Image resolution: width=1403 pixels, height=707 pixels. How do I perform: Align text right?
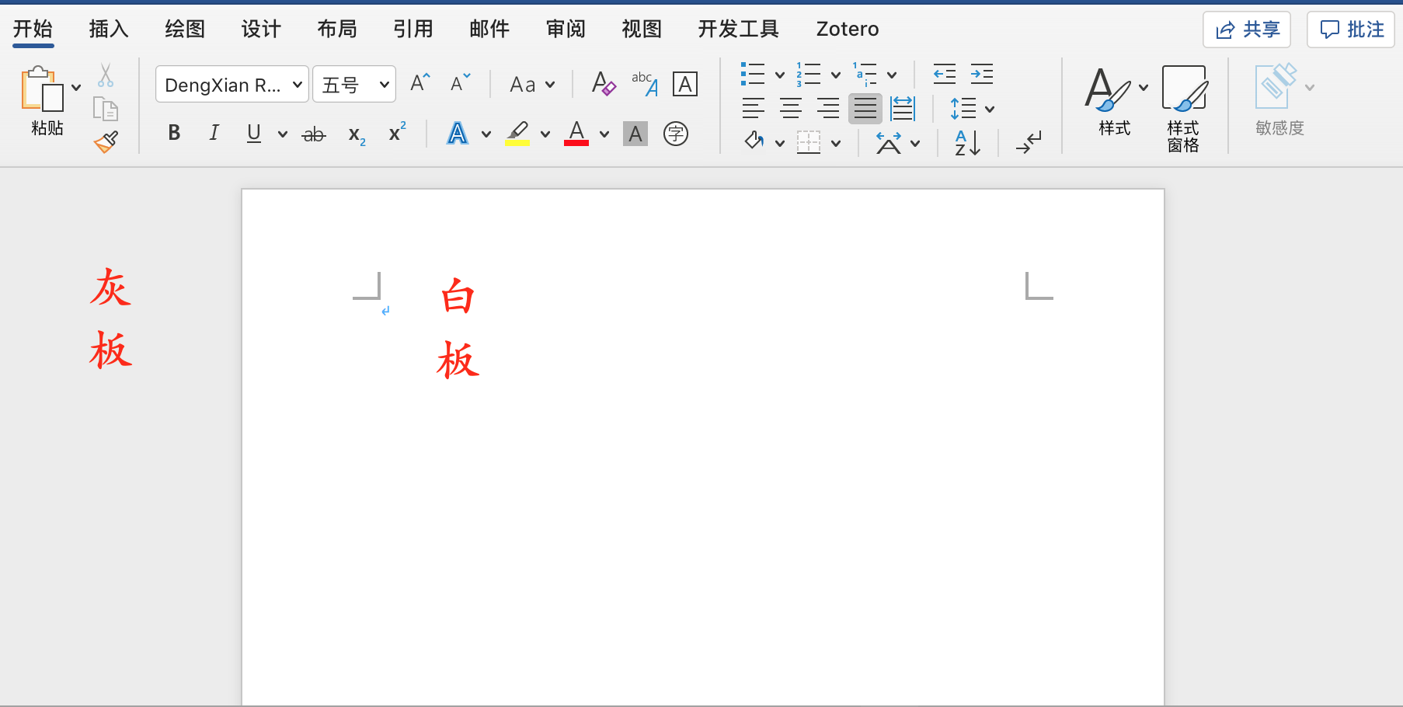tap(828, 108)
